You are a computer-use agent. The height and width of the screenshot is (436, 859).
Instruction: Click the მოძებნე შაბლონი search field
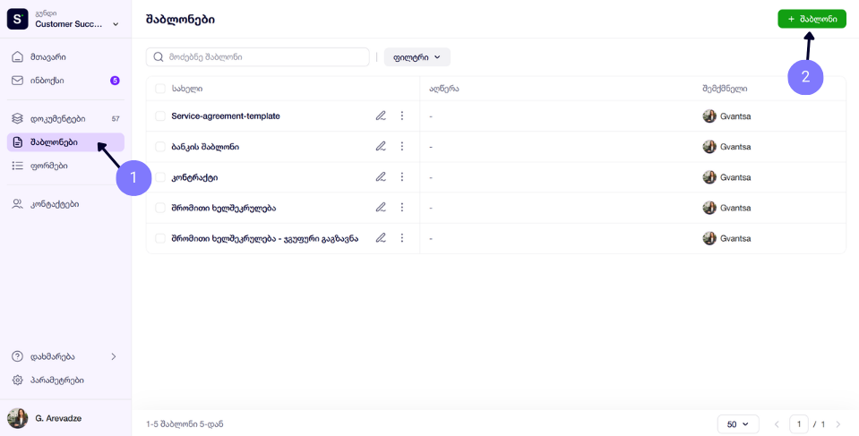coord(257,57)
